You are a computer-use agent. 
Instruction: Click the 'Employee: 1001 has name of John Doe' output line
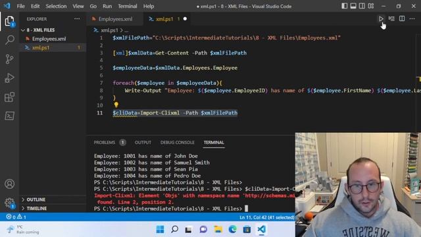pyautogui.click(x=146, y=156)
